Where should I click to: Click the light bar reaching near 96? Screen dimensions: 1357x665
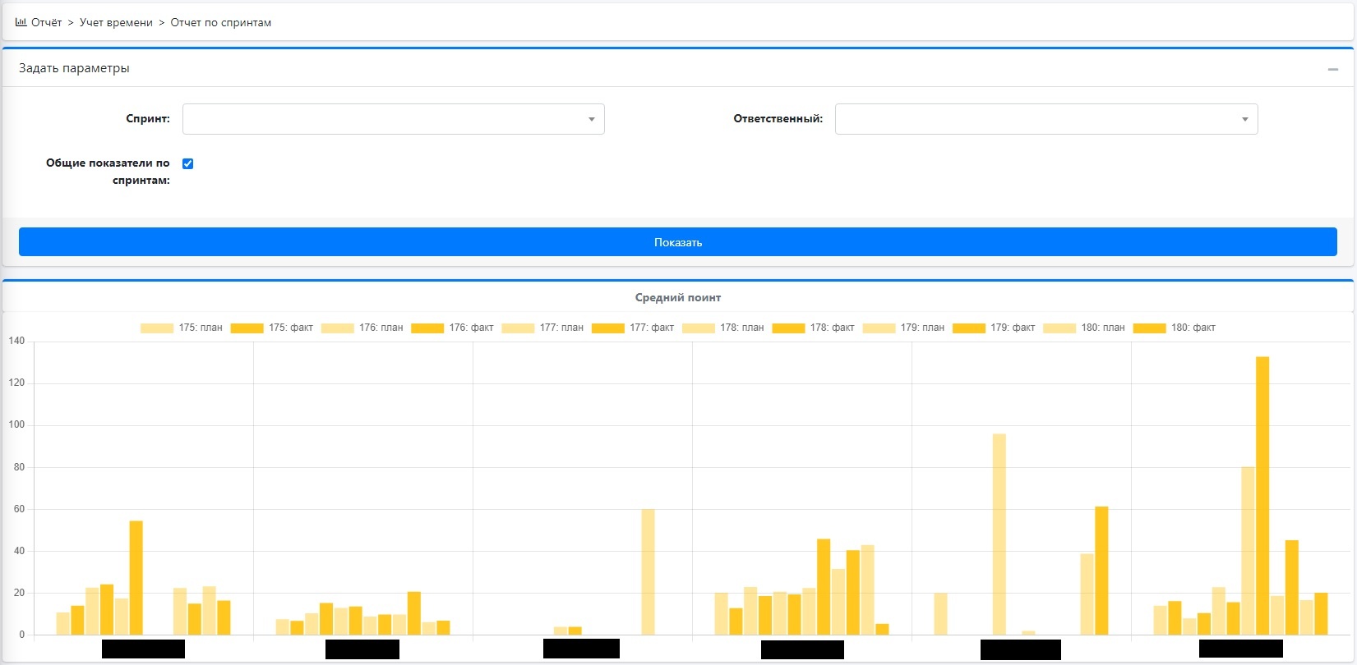point(999,534)
